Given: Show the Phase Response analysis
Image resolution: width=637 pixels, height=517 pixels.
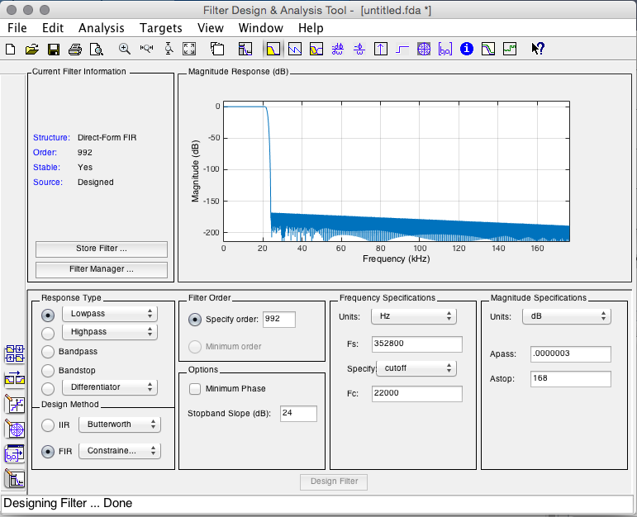Looking at the screenshot, I should tap(295, 50).
